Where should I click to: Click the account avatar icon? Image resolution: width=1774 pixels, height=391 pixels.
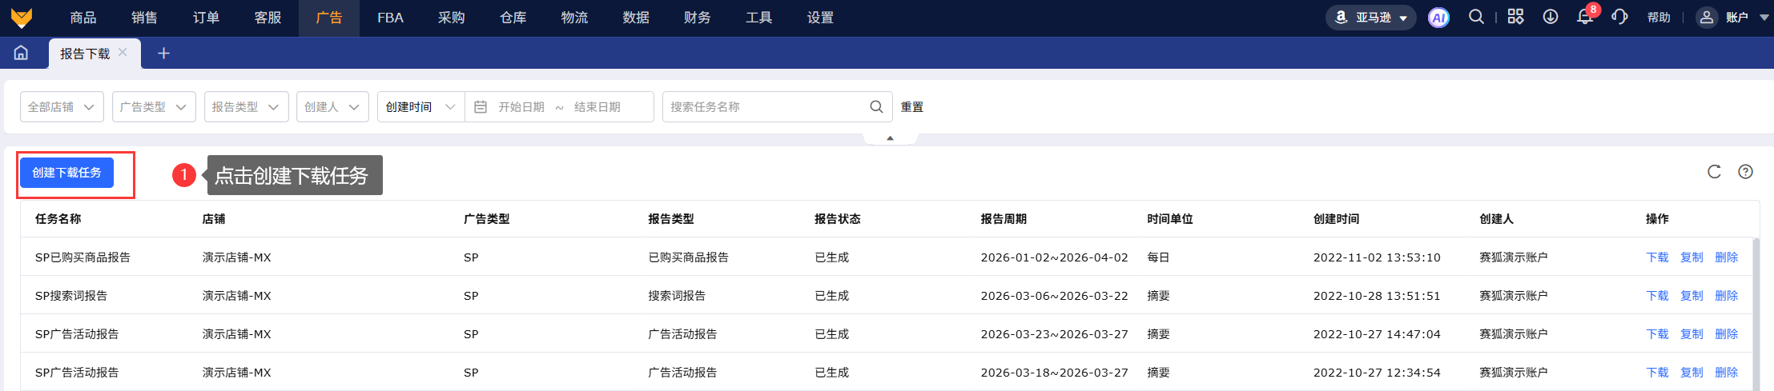pos(1707,18)
